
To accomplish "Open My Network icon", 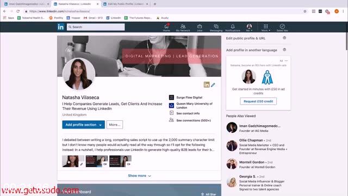I will [183, 28].
